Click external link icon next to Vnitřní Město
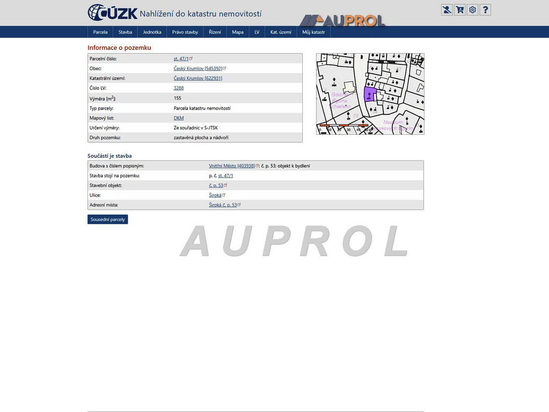The width and height of the screenshot is (549, 412). pyautogui.click(x=257, y=166)
